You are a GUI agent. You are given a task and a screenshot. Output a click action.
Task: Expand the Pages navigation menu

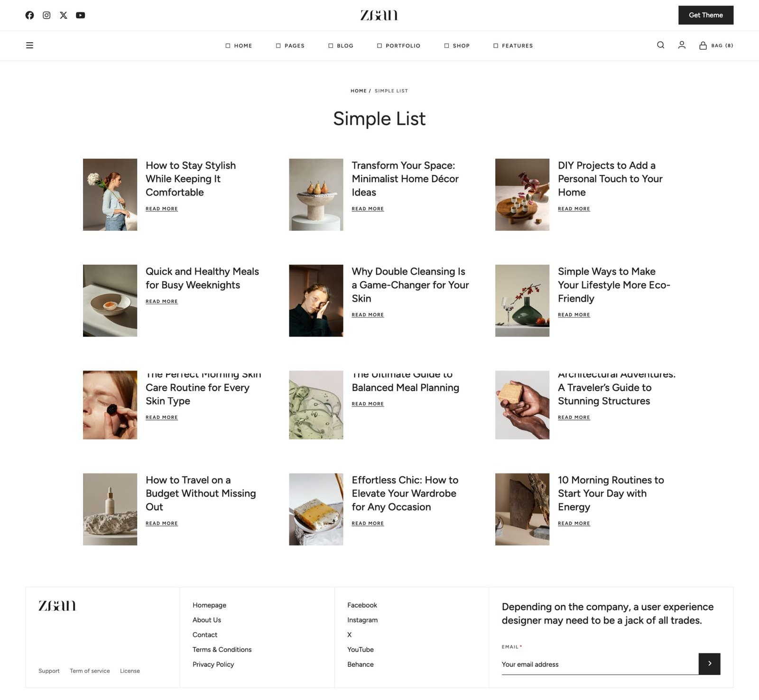pos(290,46)
